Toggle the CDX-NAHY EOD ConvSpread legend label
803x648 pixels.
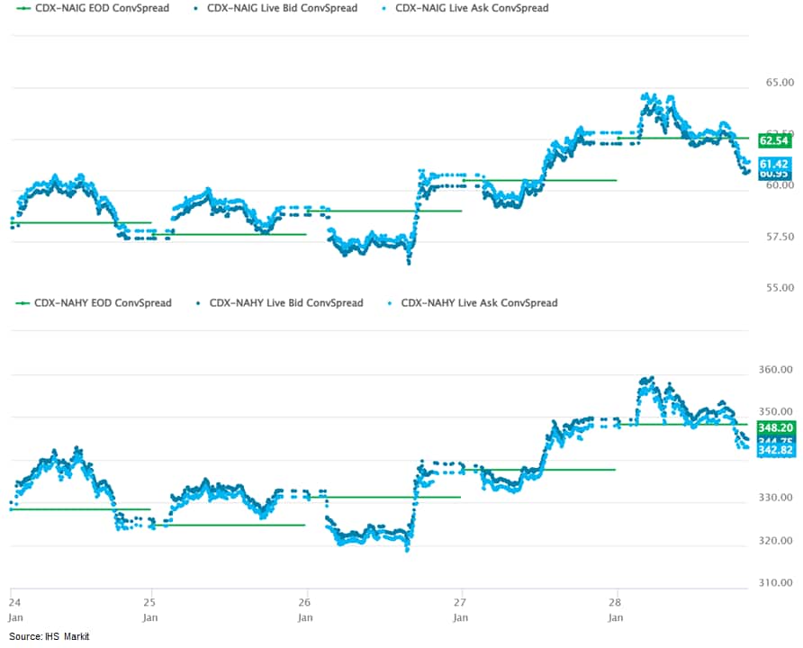103,303
